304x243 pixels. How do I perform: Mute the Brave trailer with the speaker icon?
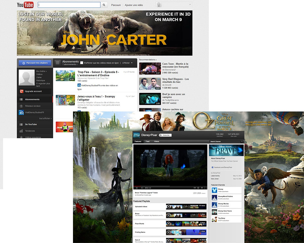point(142,188)
